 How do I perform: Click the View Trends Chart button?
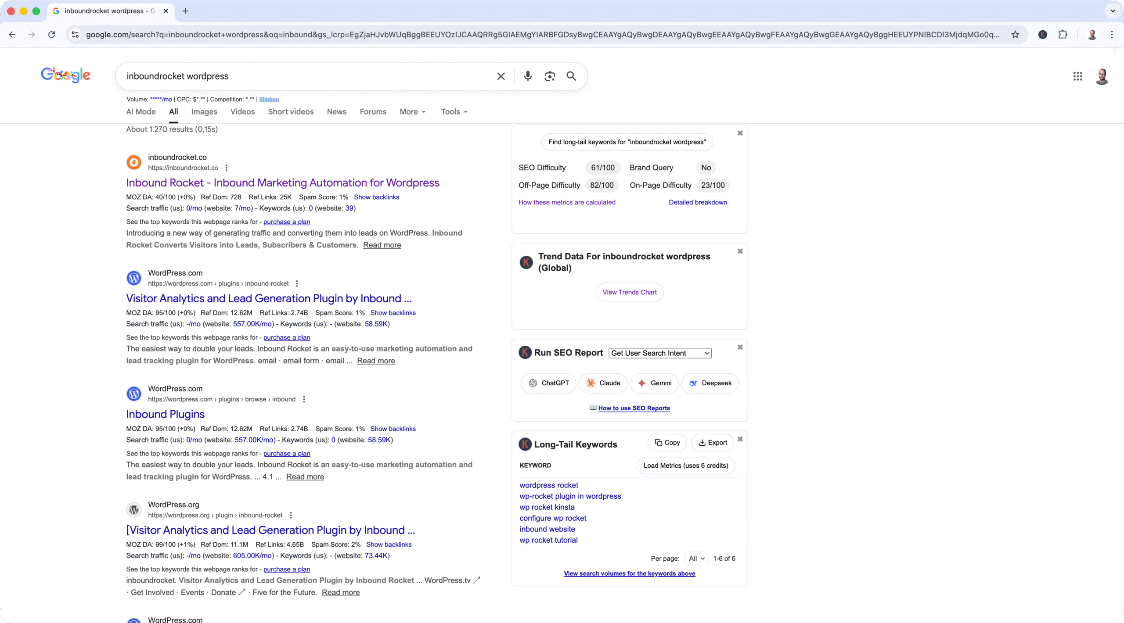629,292
